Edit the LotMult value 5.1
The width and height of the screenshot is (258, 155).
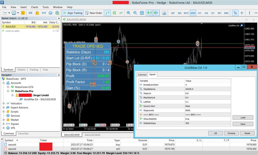point(208,102)
